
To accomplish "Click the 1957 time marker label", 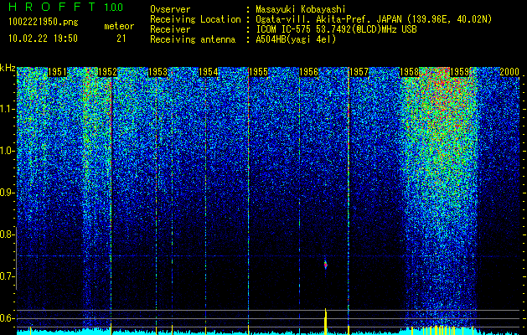I will [x=359, y=72].
